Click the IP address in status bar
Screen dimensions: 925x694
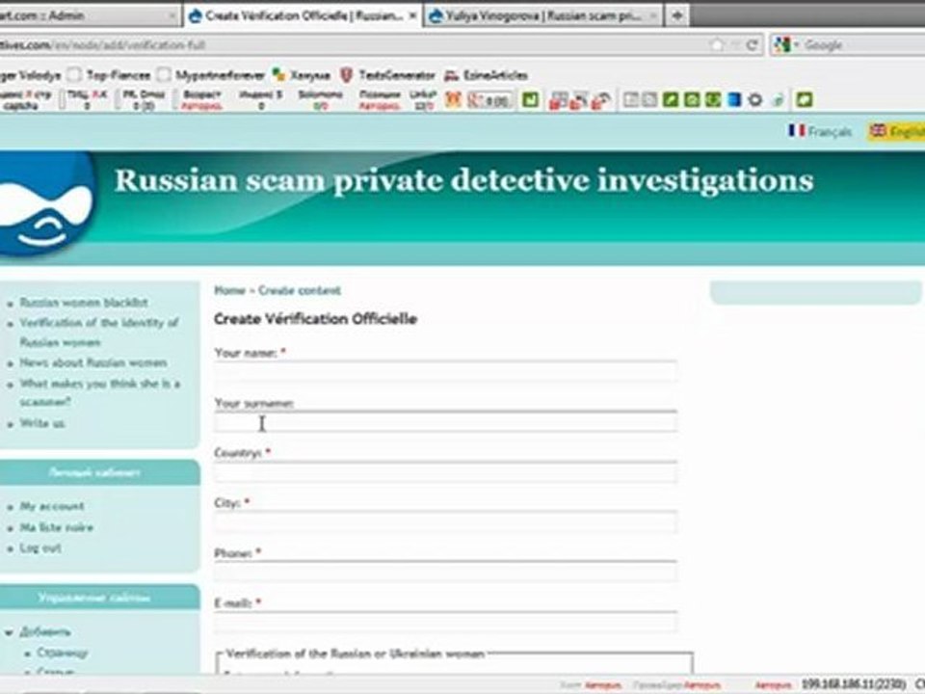pos(854,684)
